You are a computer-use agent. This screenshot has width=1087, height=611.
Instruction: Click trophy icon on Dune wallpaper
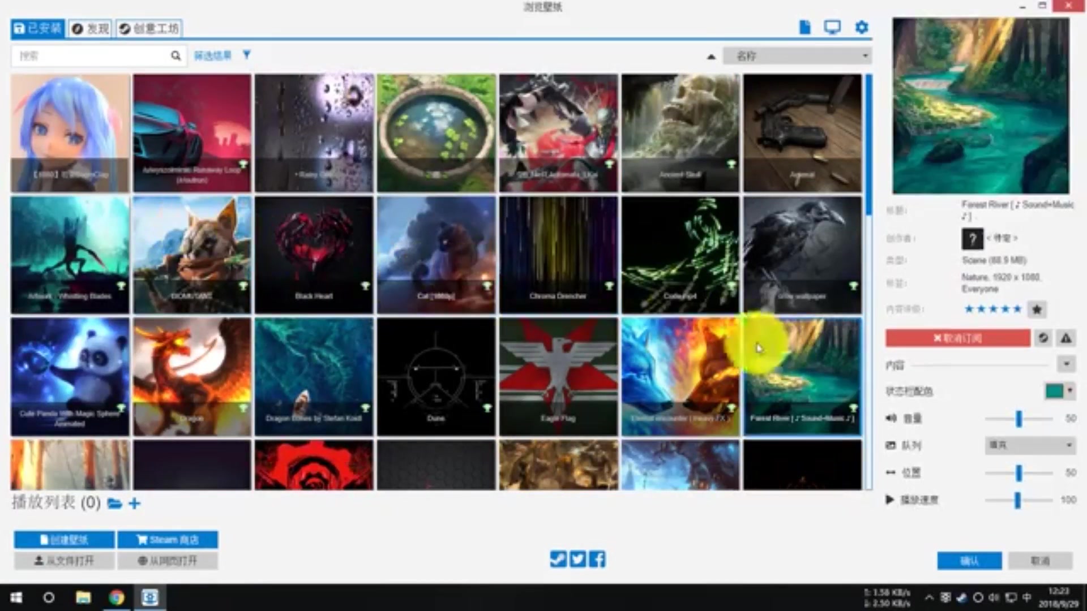click(x=487, y=408)
